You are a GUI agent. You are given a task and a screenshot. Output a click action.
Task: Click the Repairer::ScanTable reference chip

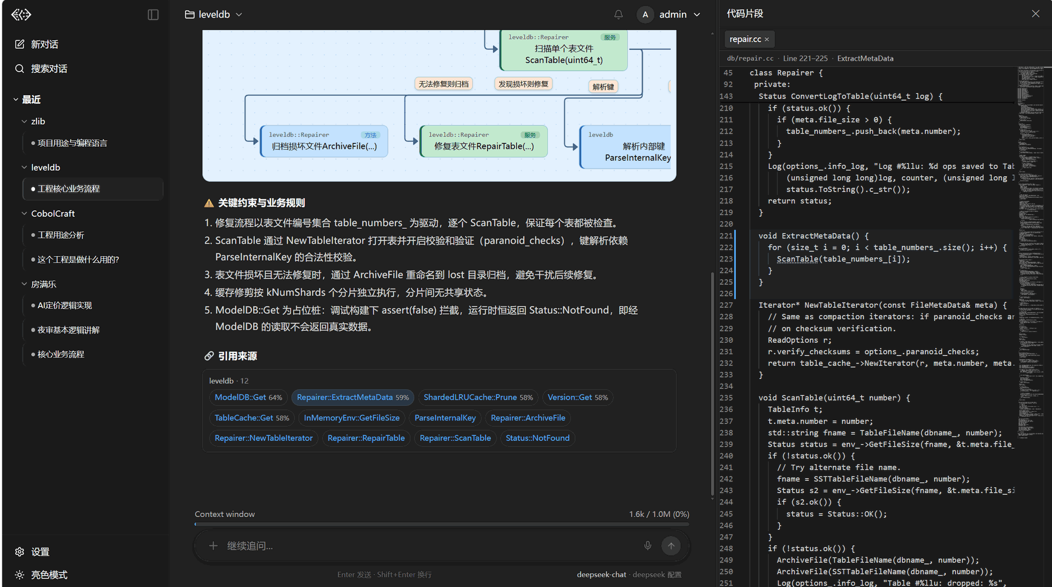tap(455, 438)
